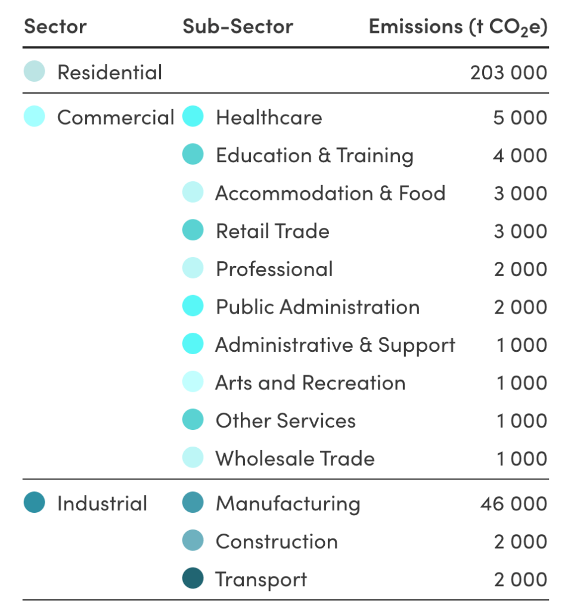
Task: Select the Industrial sector label
Action: click(x=102, y=504)
